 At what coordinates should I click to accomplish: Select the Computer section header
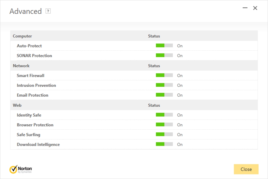22,36
